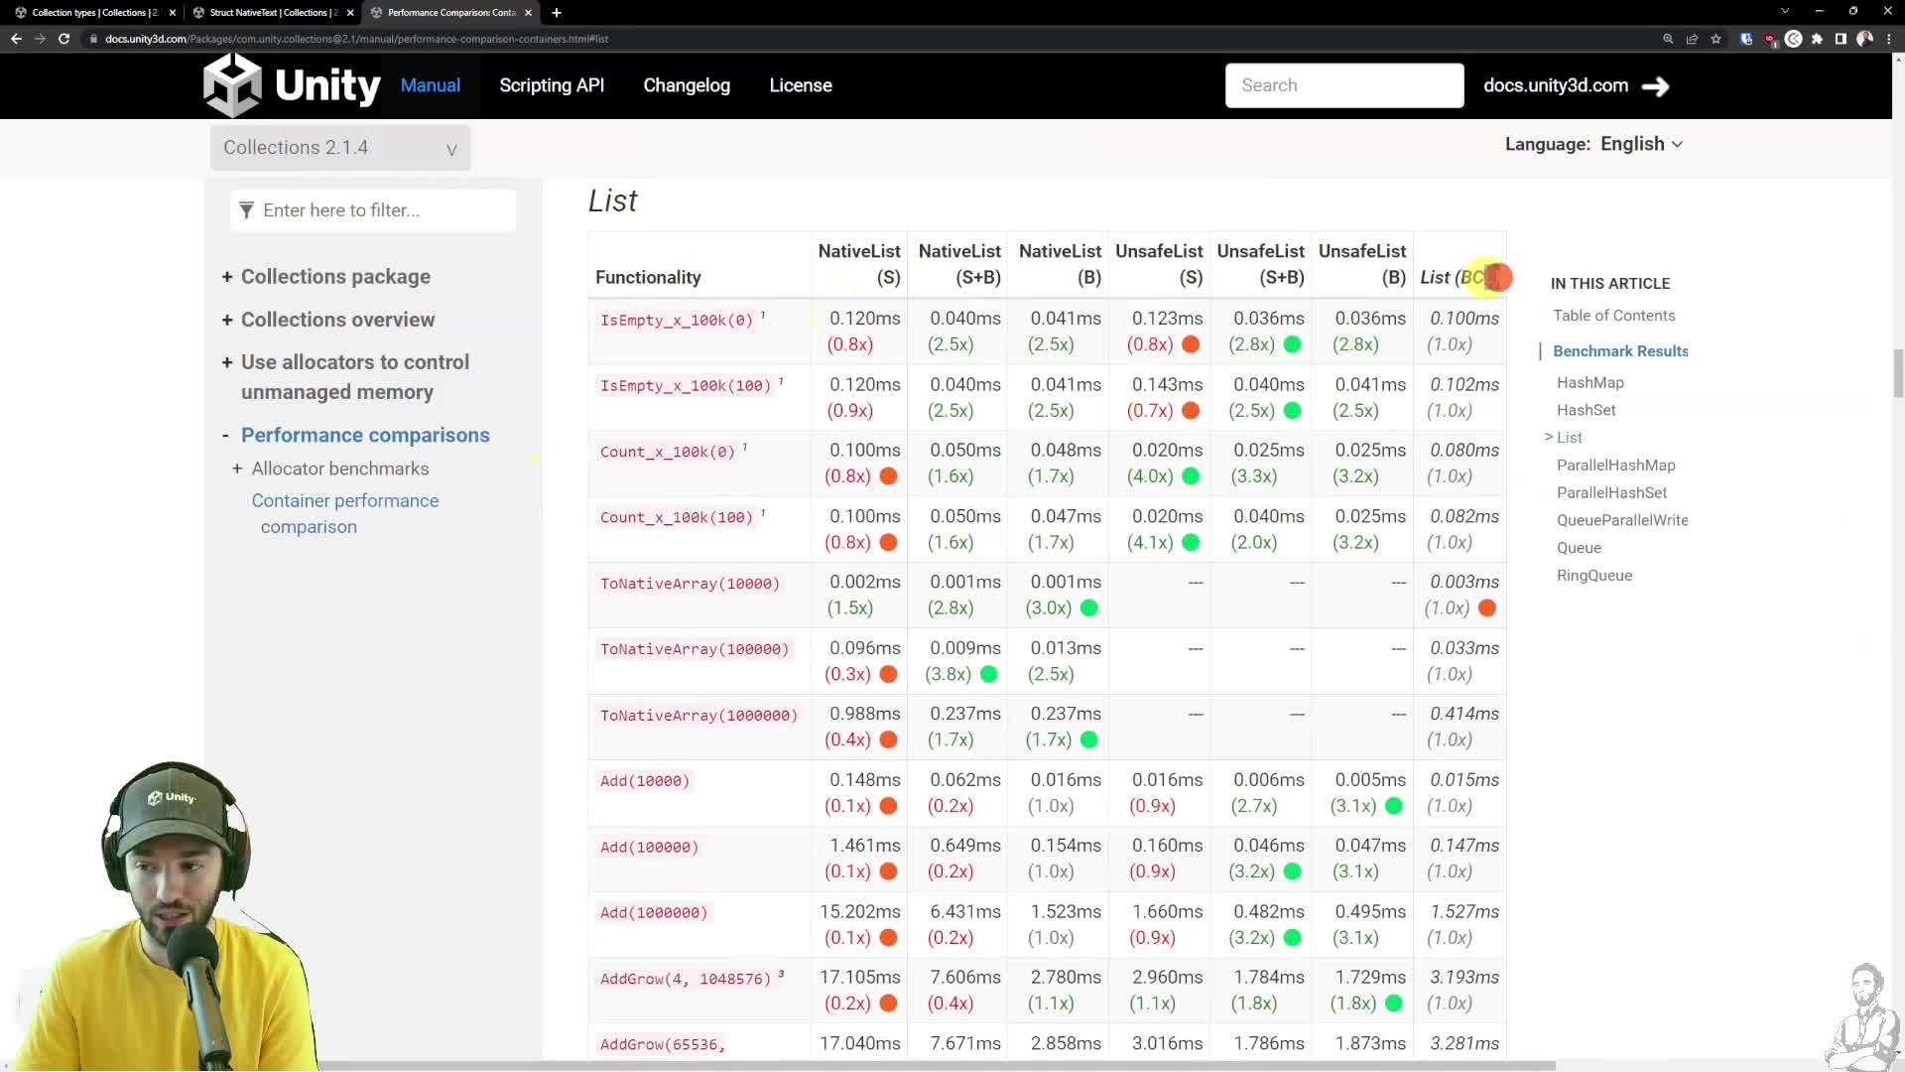1905x1072 pixels.
Task: Open the ParallelHashMap article link
Action: (1615, 465)
